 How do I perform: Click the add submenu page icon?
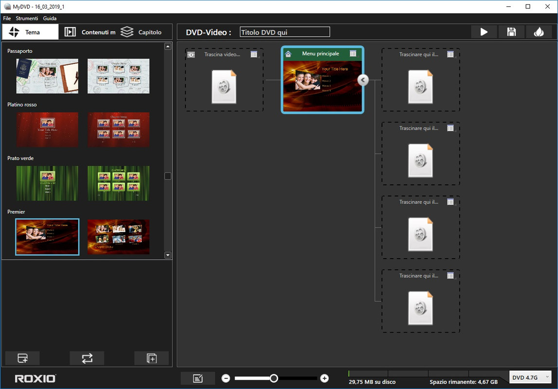[152, 358]
